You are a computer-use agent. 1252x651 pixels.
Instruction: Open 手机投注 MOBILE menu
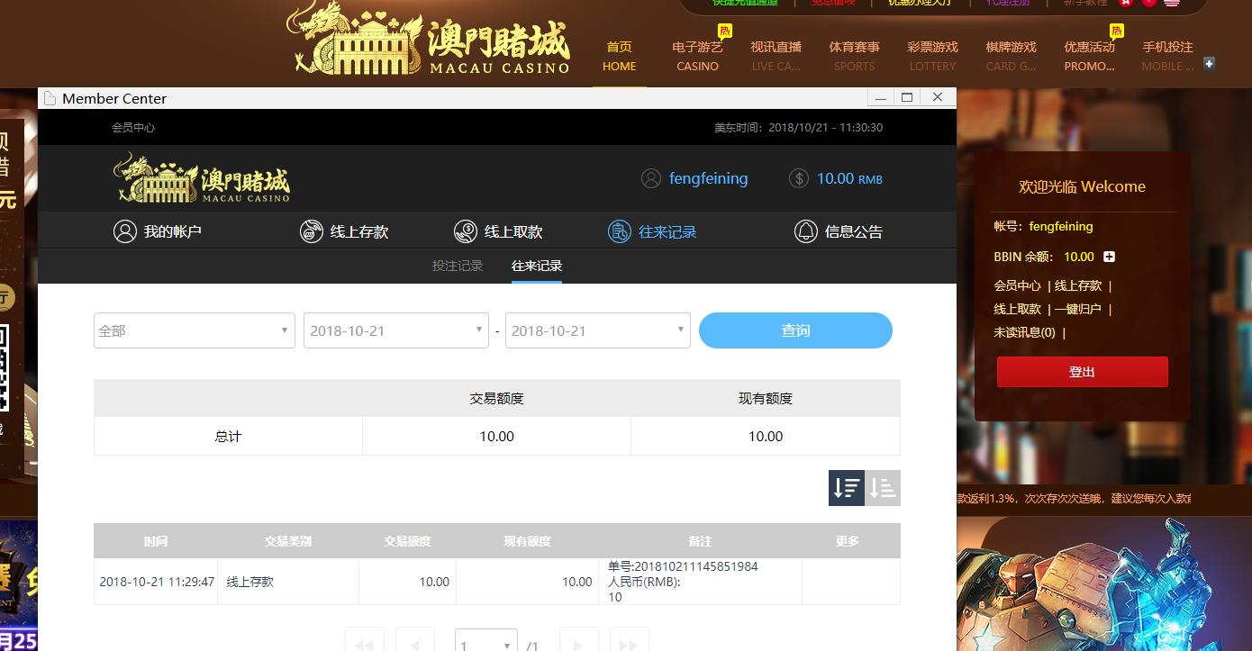tap(1167, 56)
